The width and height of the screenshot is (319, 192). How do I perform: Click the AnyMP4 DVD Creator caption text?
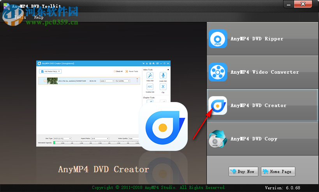click(104, 170)
